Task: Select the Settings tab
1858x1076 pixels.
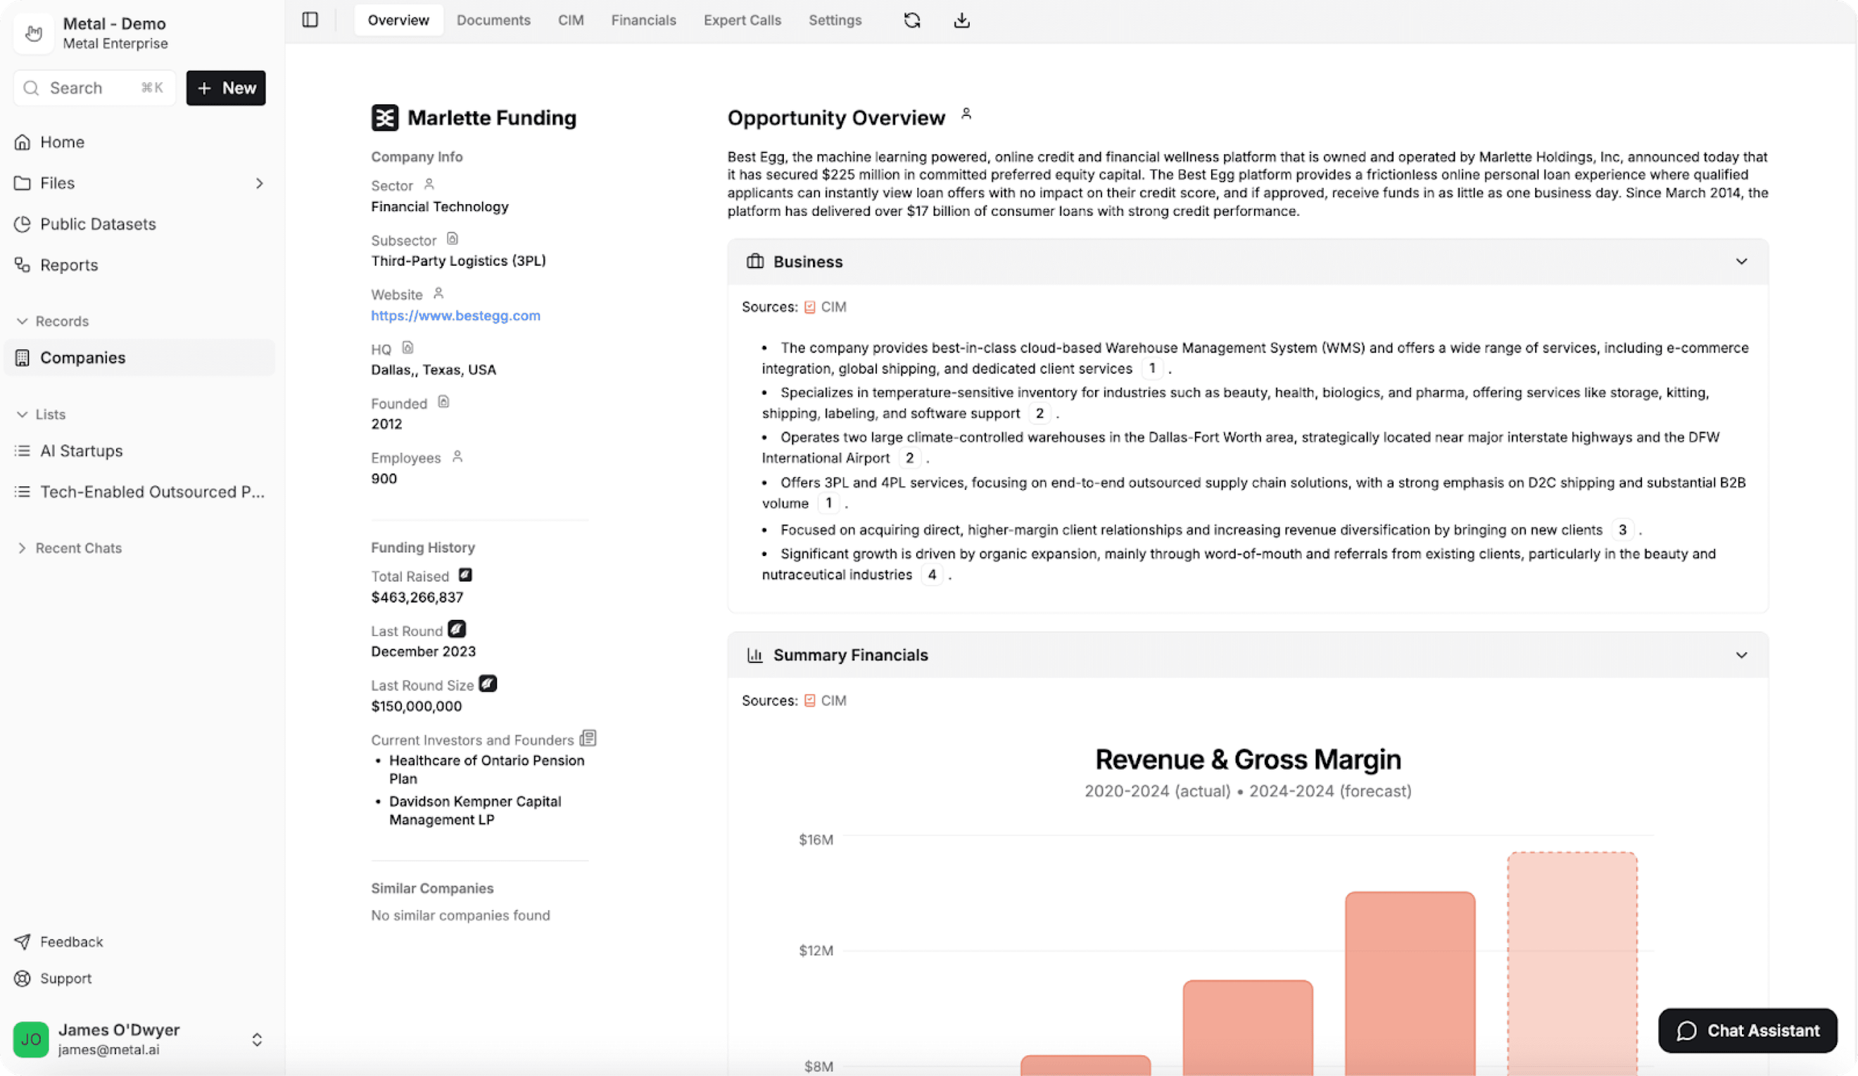Action: click(x=835, y=20)
